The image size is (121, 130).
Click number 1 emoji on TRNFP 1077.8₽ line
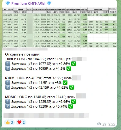8,64
